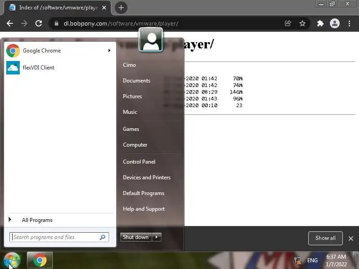
Task: Click Show all downloads button
Action: coord(325,238)
